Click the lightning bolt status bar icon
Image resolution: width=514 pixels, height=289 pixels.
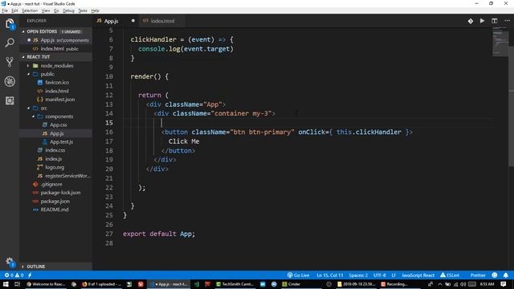pyautogui.click(x=30, y=275)
